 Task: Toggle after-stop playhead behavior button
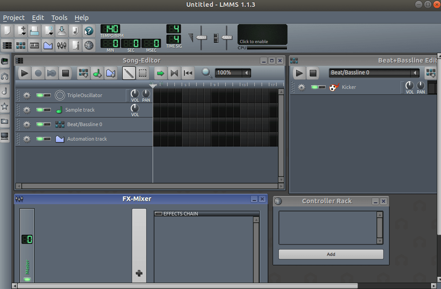click(x=188, y=73)
